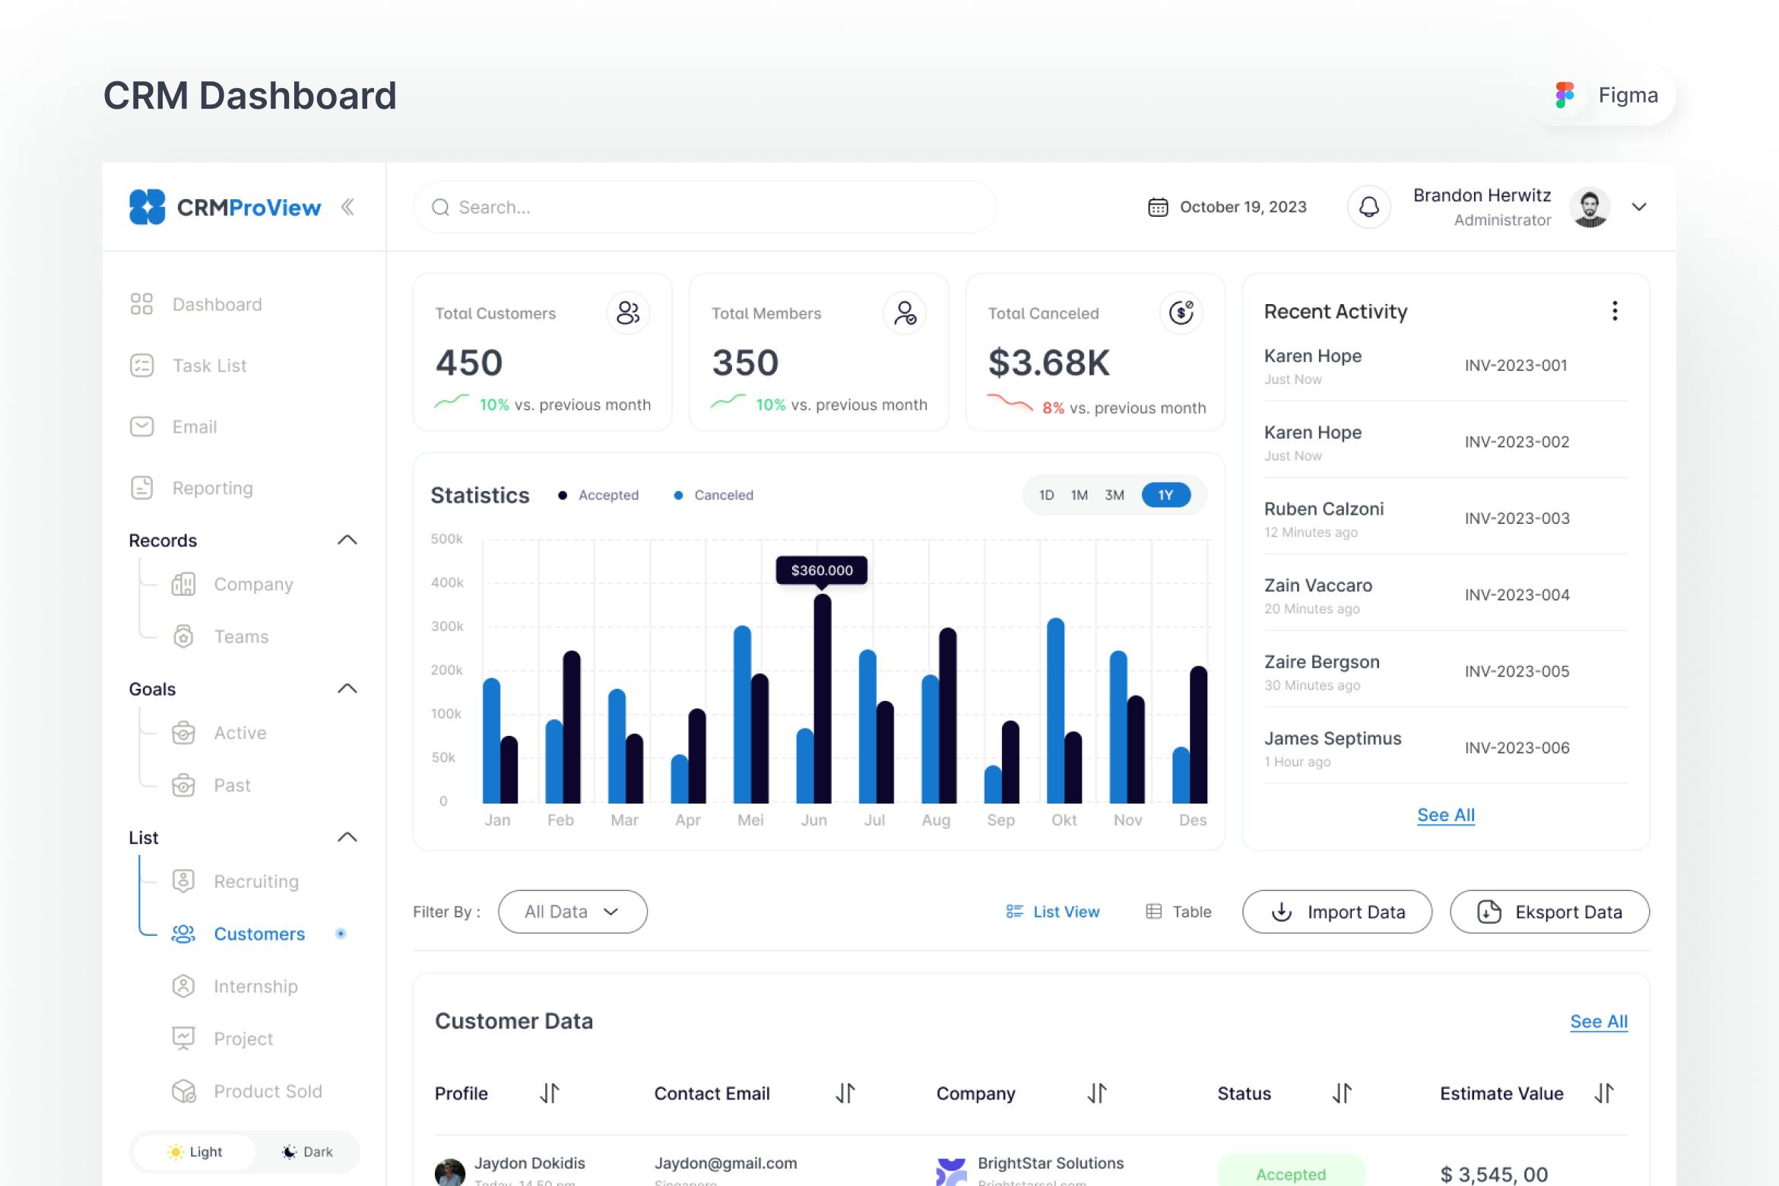
Task: Click in the Search input field
Action: [x=705, y=207]
